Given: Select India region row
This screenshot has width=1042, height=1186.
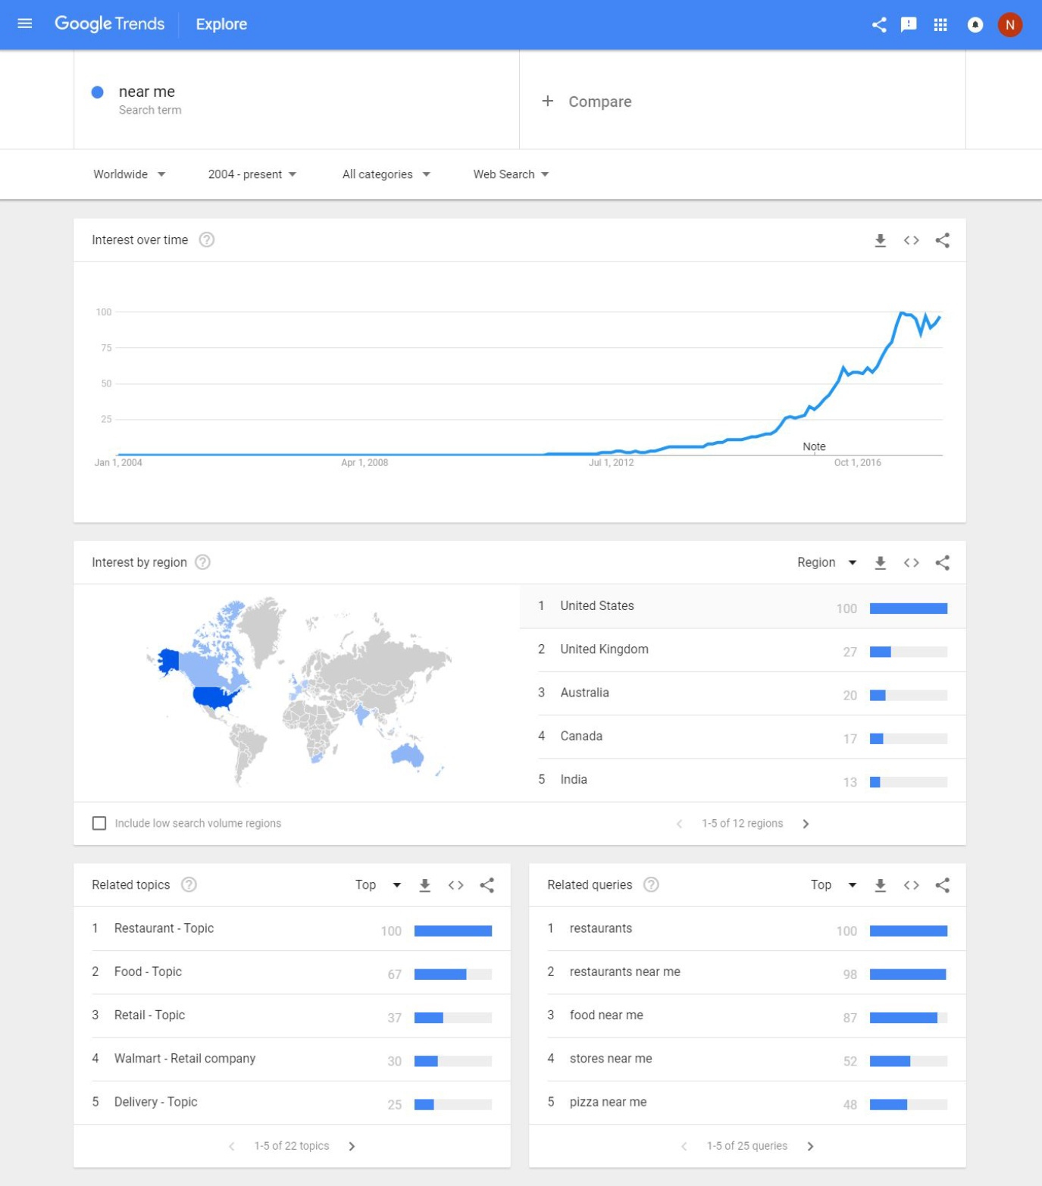Looking at the screenshot, I should tap(743, 780).
